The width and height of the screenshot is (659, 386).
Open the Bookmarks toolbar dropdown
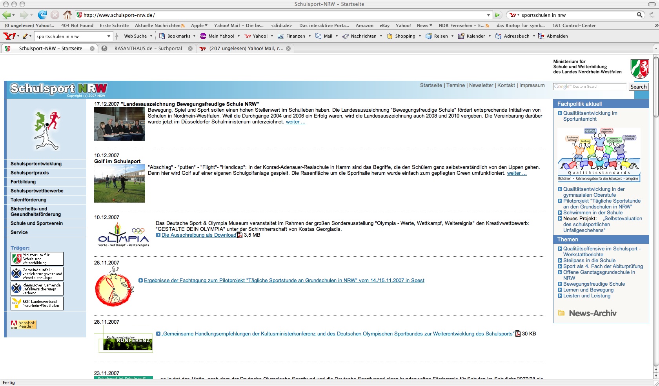coord(178,36)
